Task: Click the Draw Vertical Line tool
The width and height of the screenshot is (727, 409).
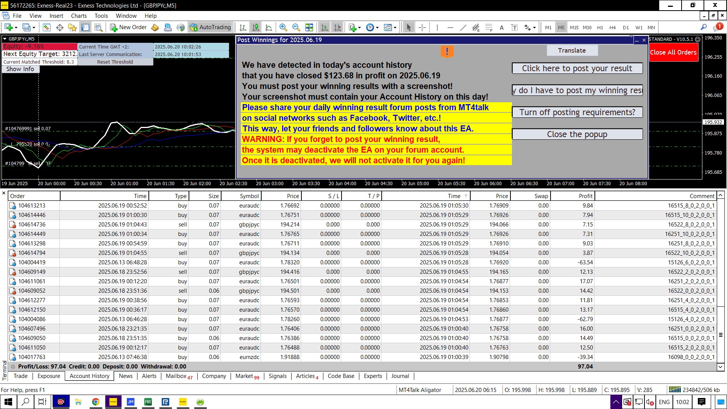Action: (437, 27)
